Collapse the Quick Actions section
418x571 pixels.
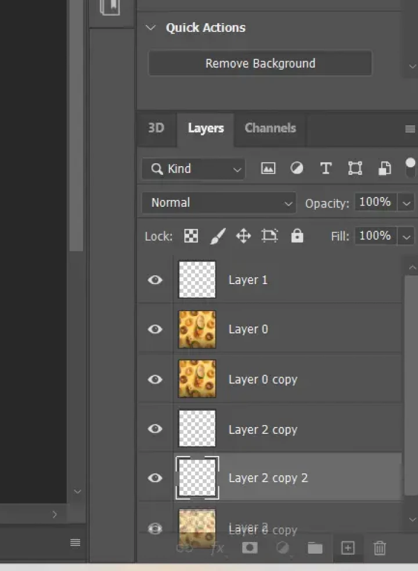151,28
